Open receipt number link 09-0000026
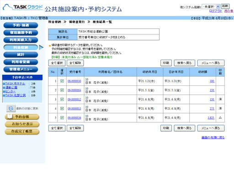Screen dimensions: 234x176 point(74,118)
